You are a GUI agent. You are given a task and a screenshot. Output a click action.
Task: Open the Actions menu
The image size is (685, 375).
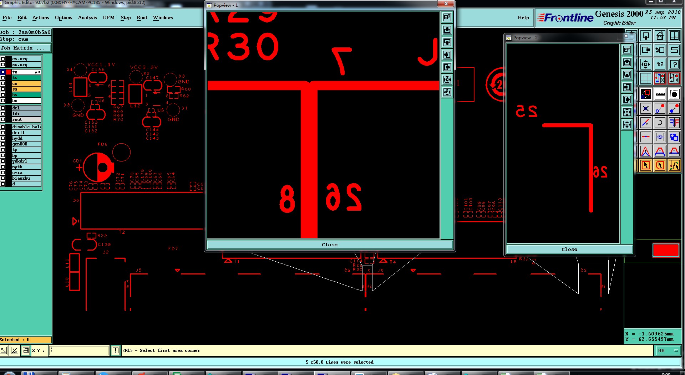coord(41,17)
